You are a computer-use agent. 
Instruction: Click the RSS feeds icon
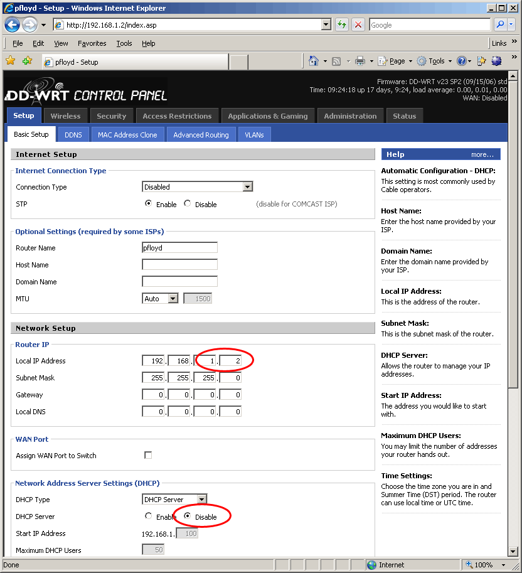[x=336, y=61]
